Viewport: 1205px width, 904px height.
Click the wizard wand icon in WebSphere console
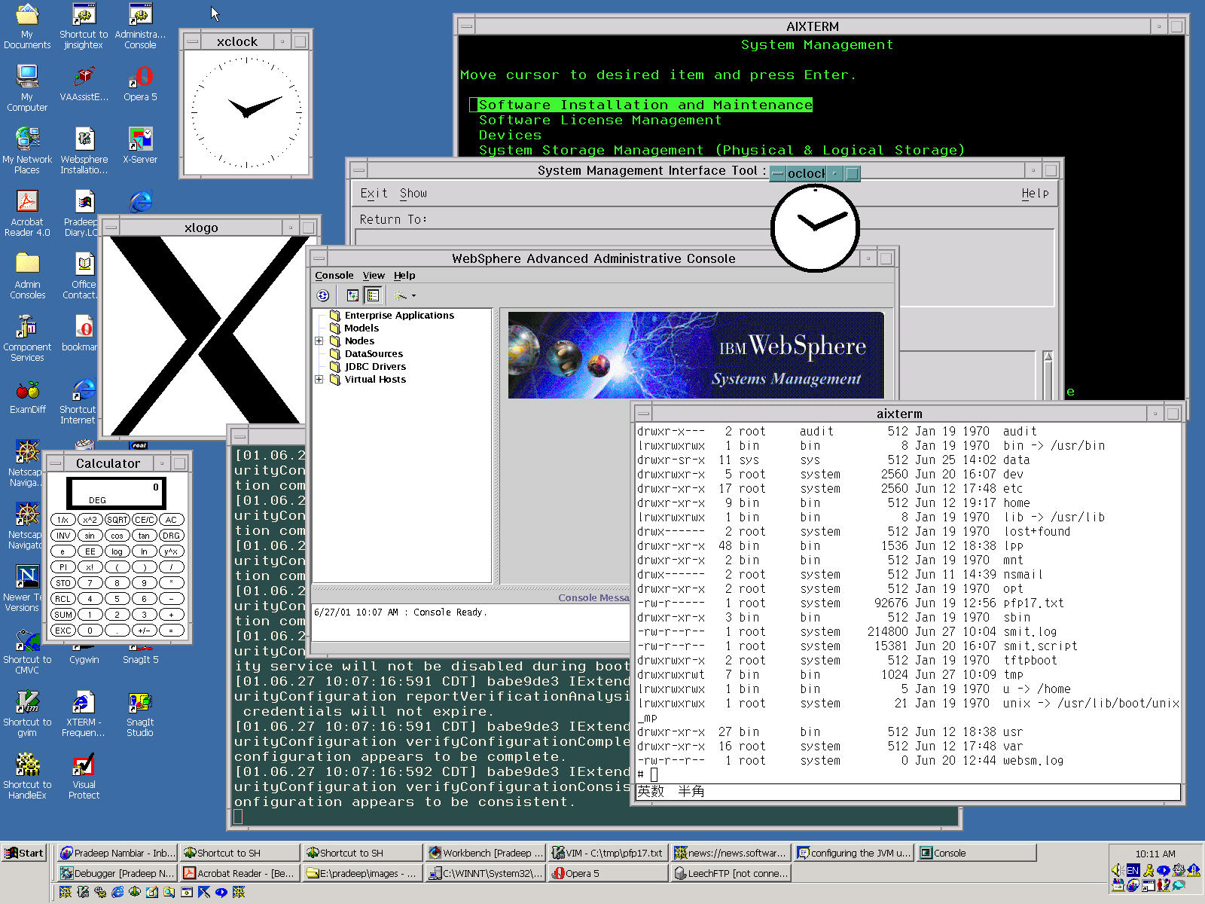coord(399,295)
